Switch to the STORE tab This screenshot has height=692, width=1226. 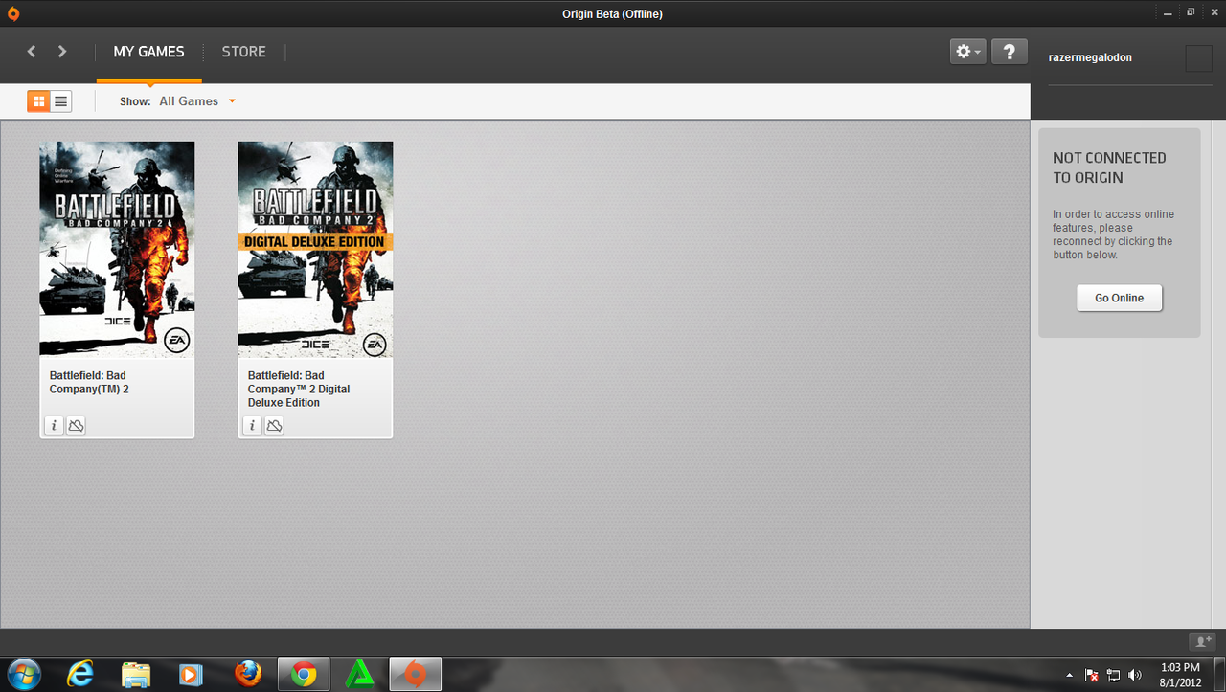point(244,52)
